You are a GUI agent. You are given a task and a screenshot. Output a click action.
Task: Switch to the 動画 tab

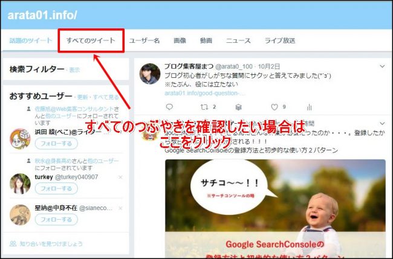206,40
